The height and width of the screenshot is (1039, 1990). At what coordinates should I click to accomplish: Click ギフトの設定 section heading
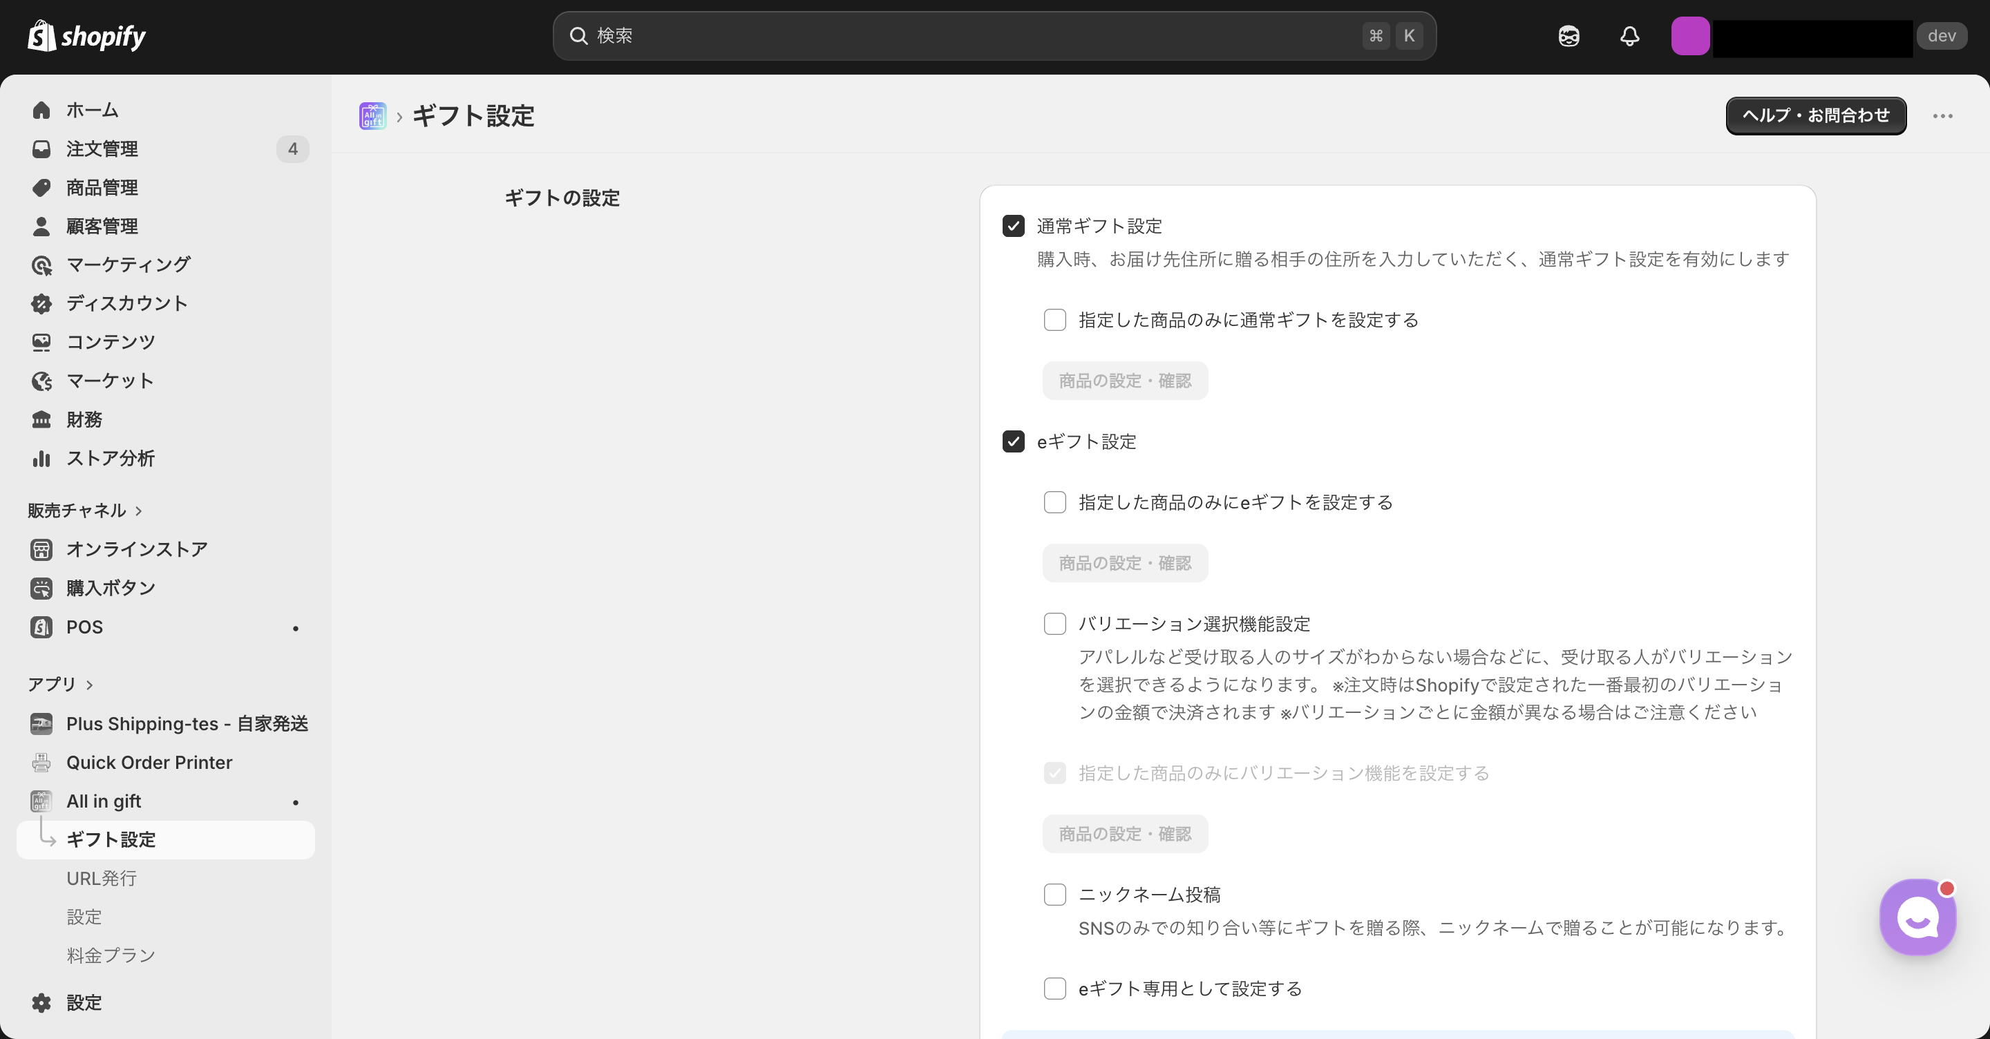tap(562, 198)
